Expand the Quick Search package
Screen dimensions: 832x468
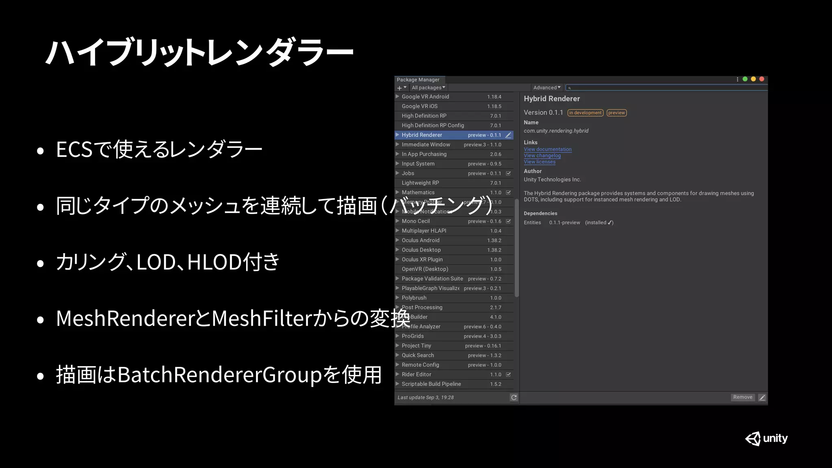pyautogui.click(x=398, y=355)
